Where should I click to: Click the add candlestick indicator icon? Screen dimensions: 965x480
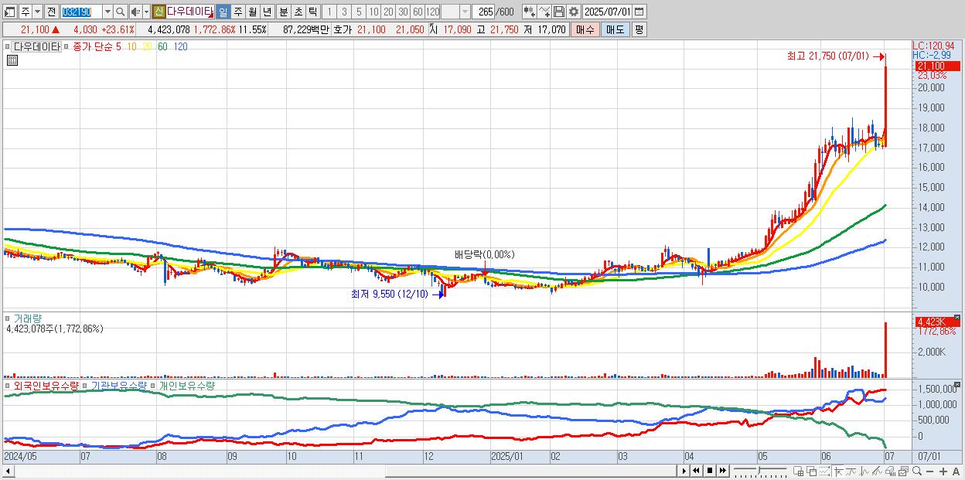tap(530, 12)
